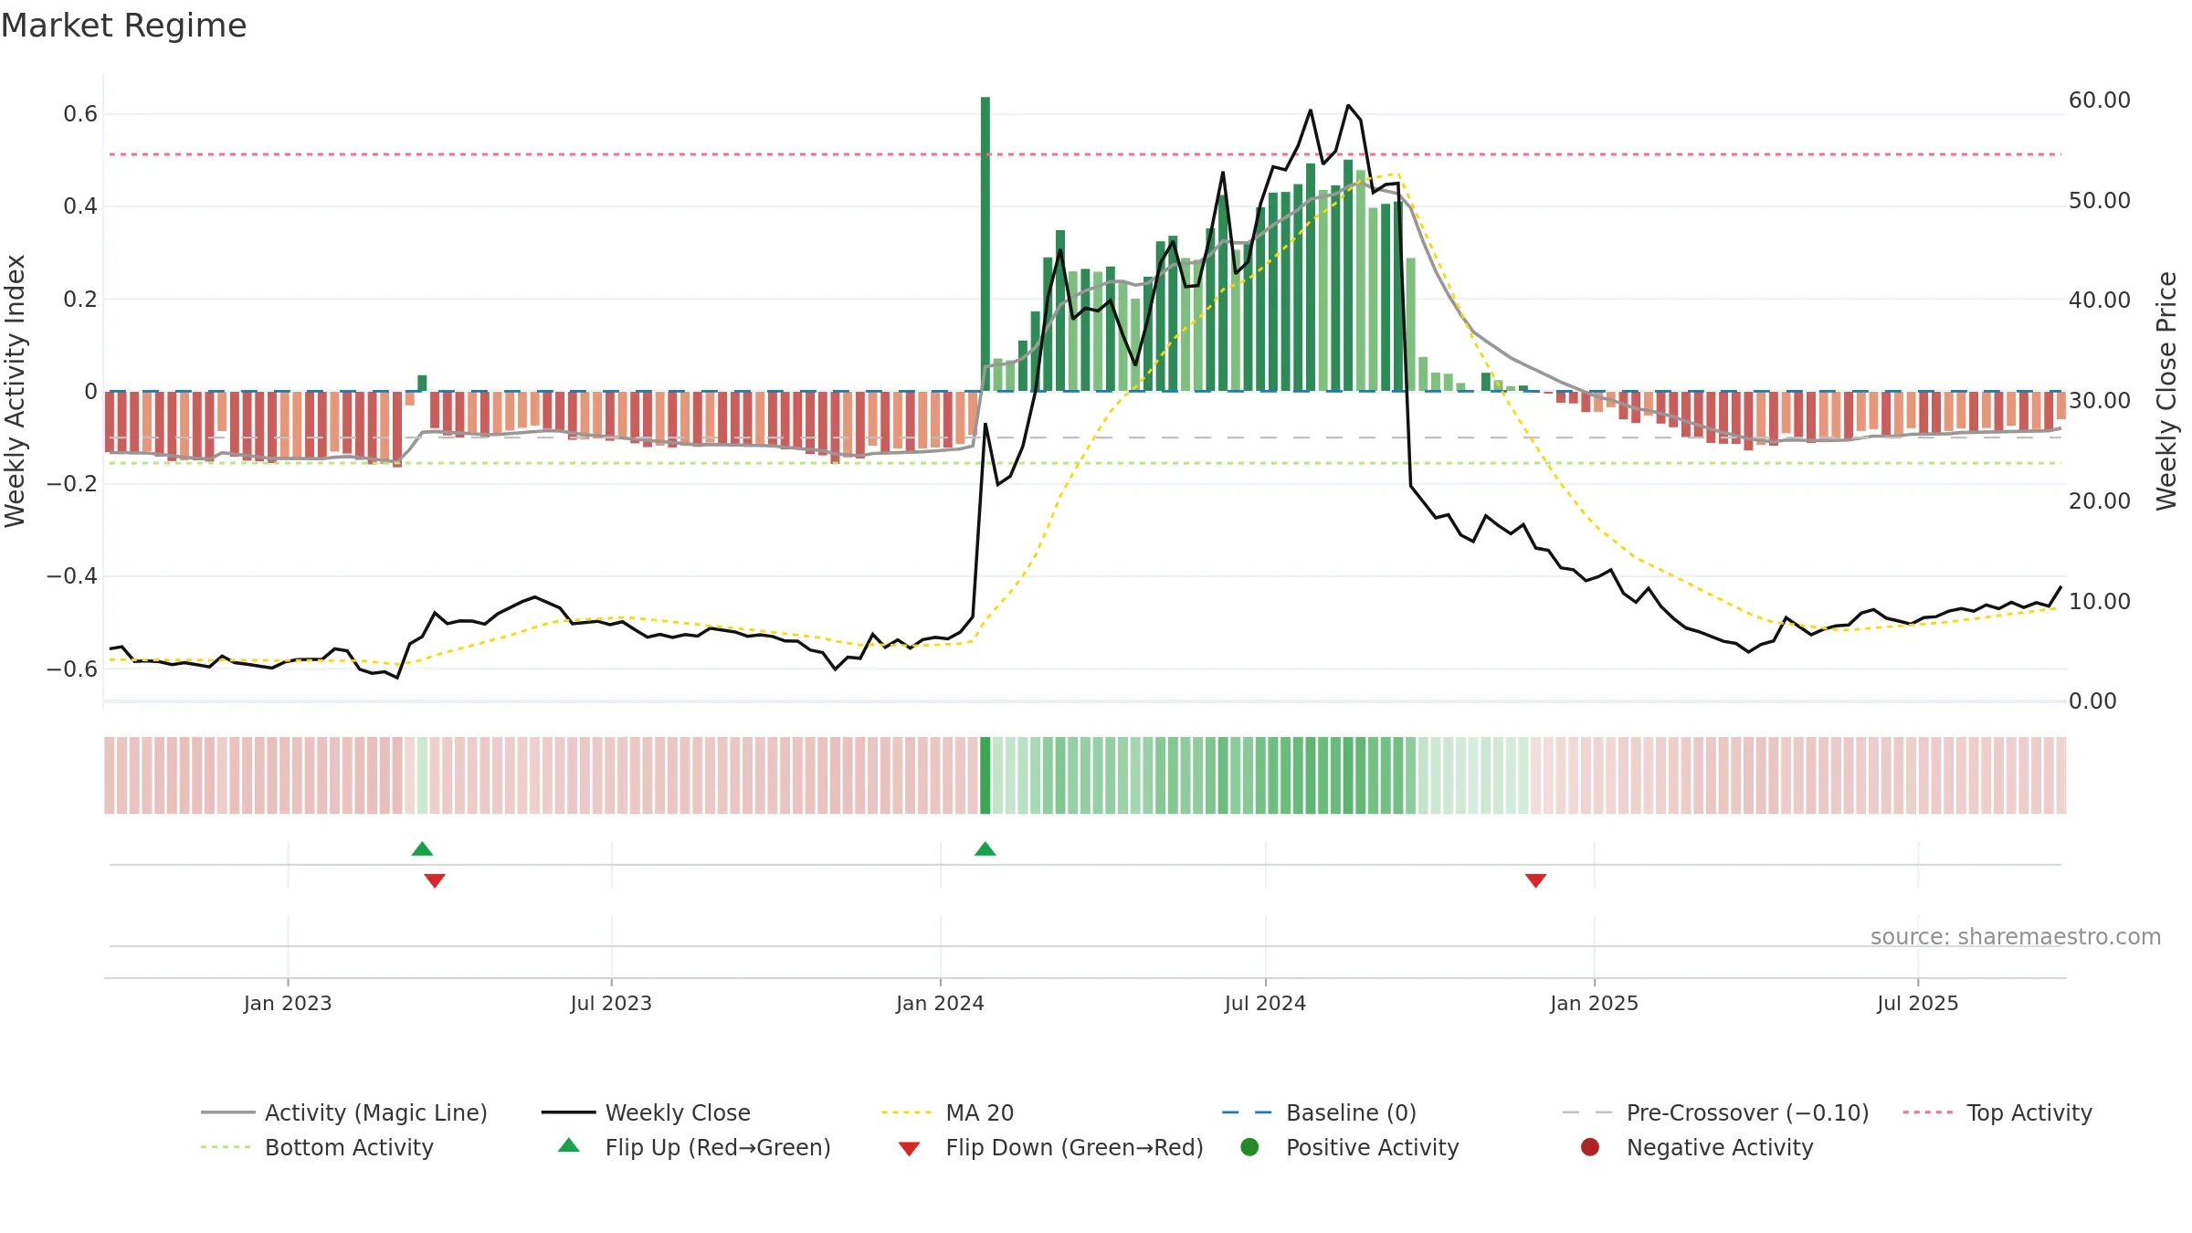Click the 0.6 activity axis tick
This screenshot has height=1233, width=2192.
tap(80, 114)
